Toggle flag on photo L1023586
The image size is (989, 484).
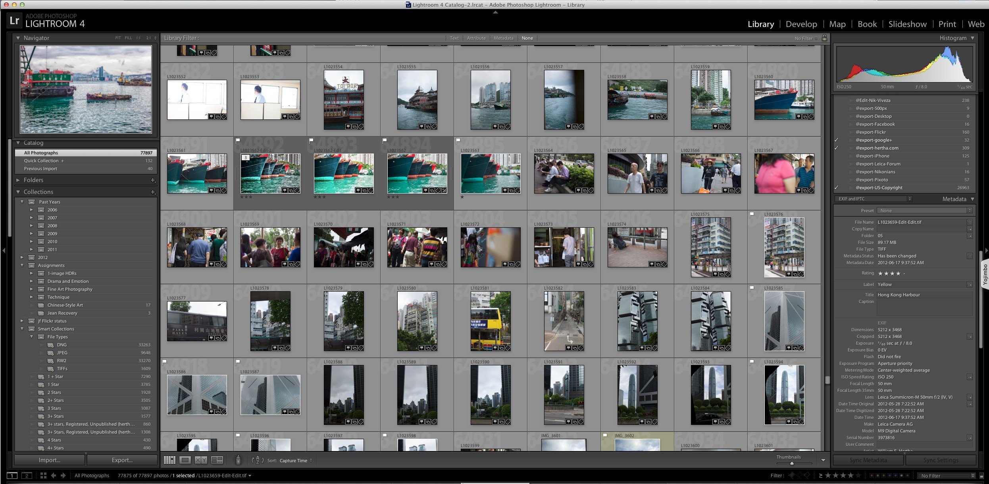pyautogui.click(x=164, y=362)
